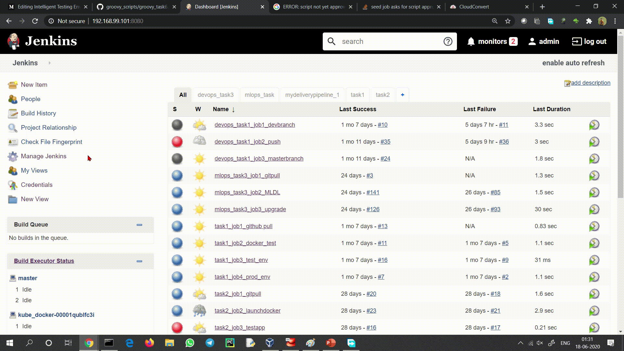624x351 pixels.
Task: Open the kube_docker-00001qublfc3i node
Action: [x=56, y=315]
